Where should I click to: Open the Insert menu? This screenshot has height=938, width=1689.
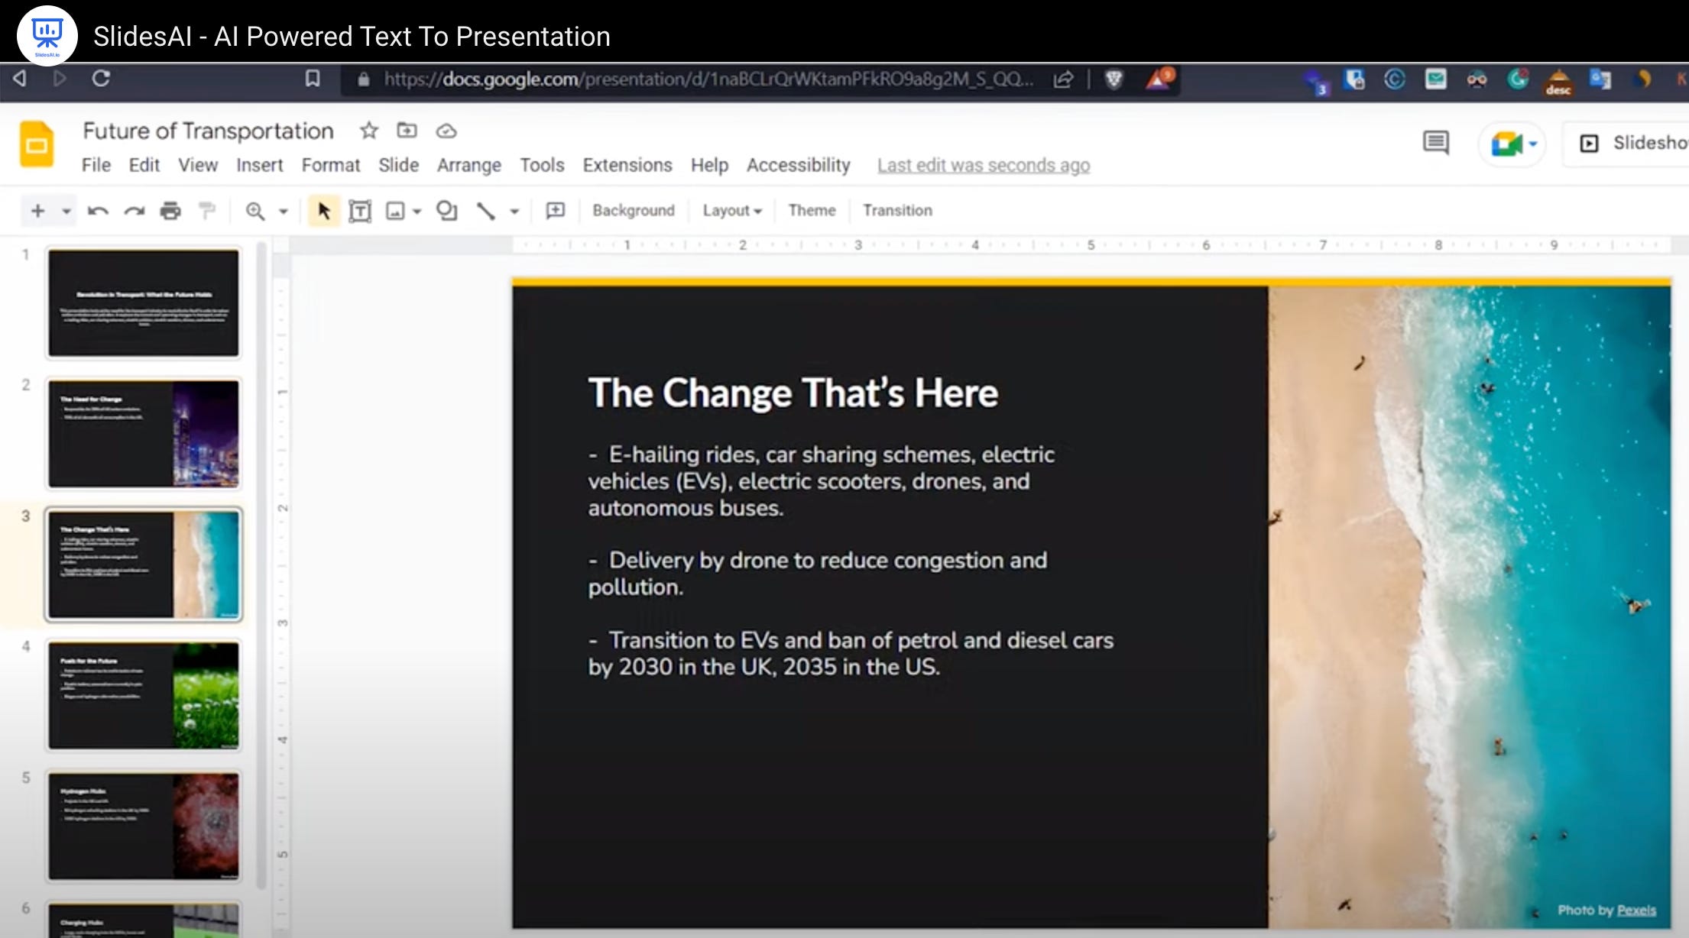259,165
